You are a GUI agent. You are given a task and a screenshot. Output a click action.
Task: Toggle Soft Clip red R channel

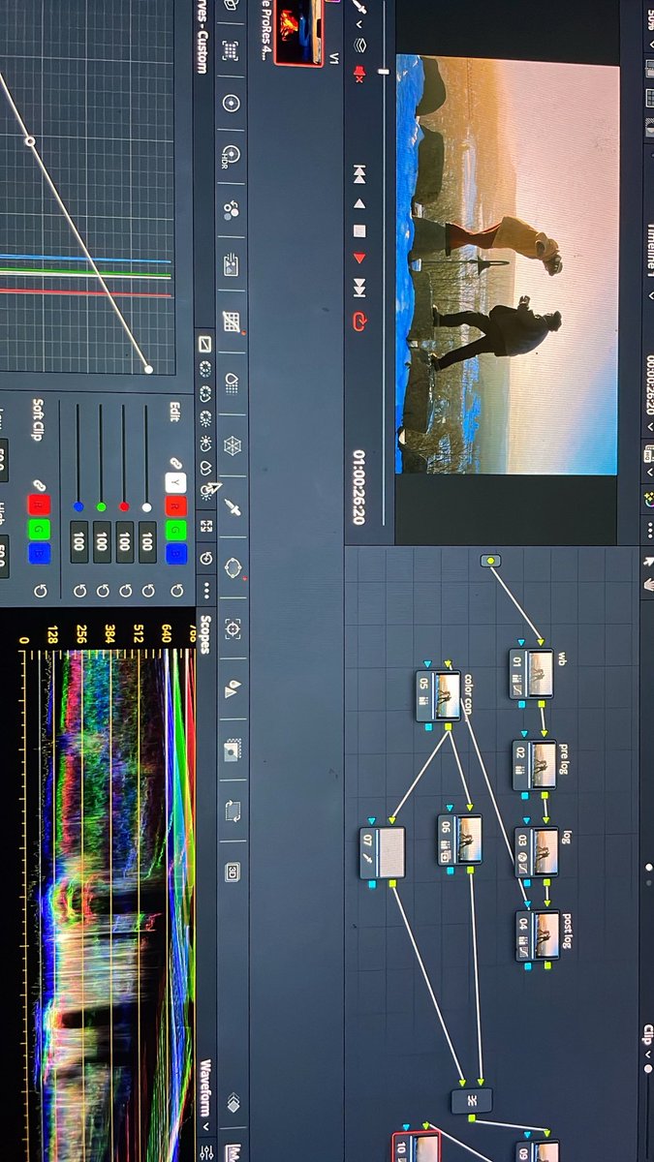(x=40, y=505)
